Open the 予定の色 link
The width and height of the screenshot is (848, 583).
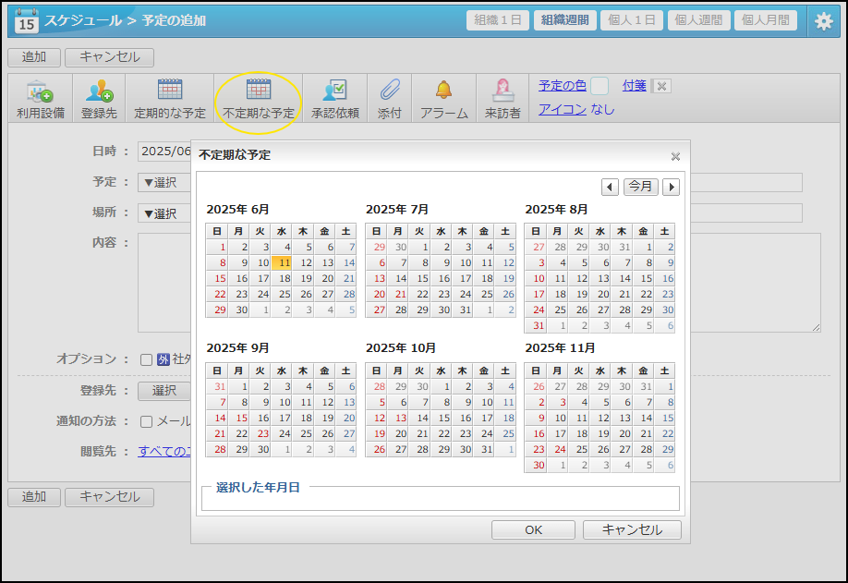(x=563, y=85)
